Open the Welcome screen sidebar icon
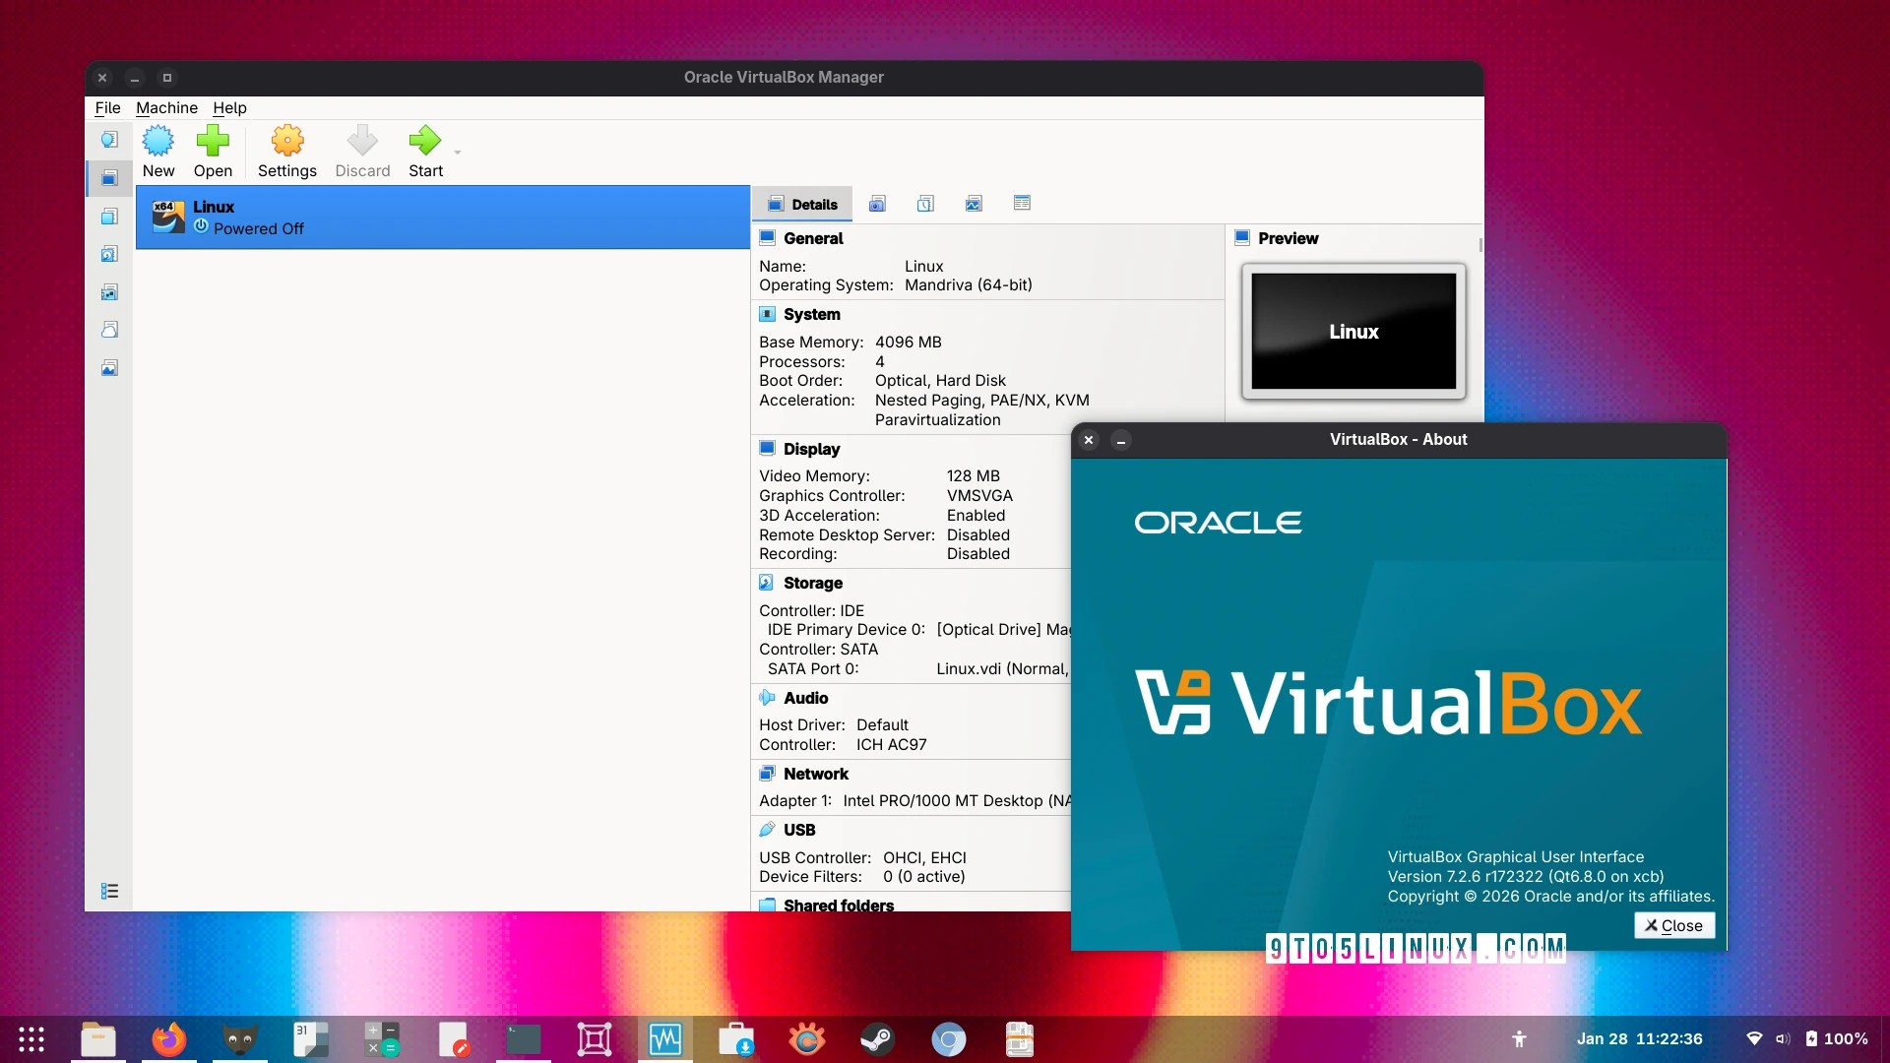The width and height of the screenshot is (1890, 1063). (x=108, y=139)
